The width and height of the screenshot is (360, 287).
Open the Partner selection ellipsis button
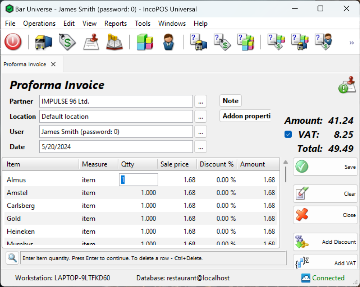201,101
